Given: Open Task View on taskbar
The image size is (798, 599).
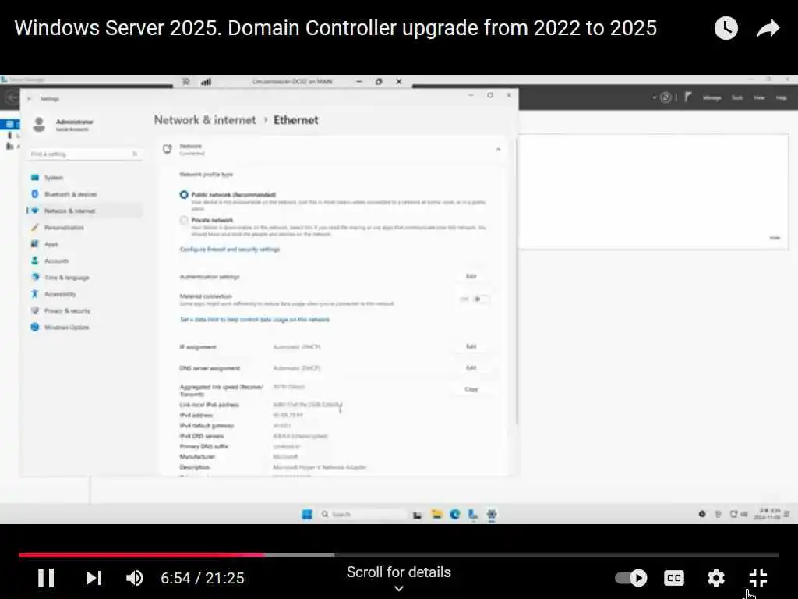Looking at the screenshot, I should tap(418, 515).
